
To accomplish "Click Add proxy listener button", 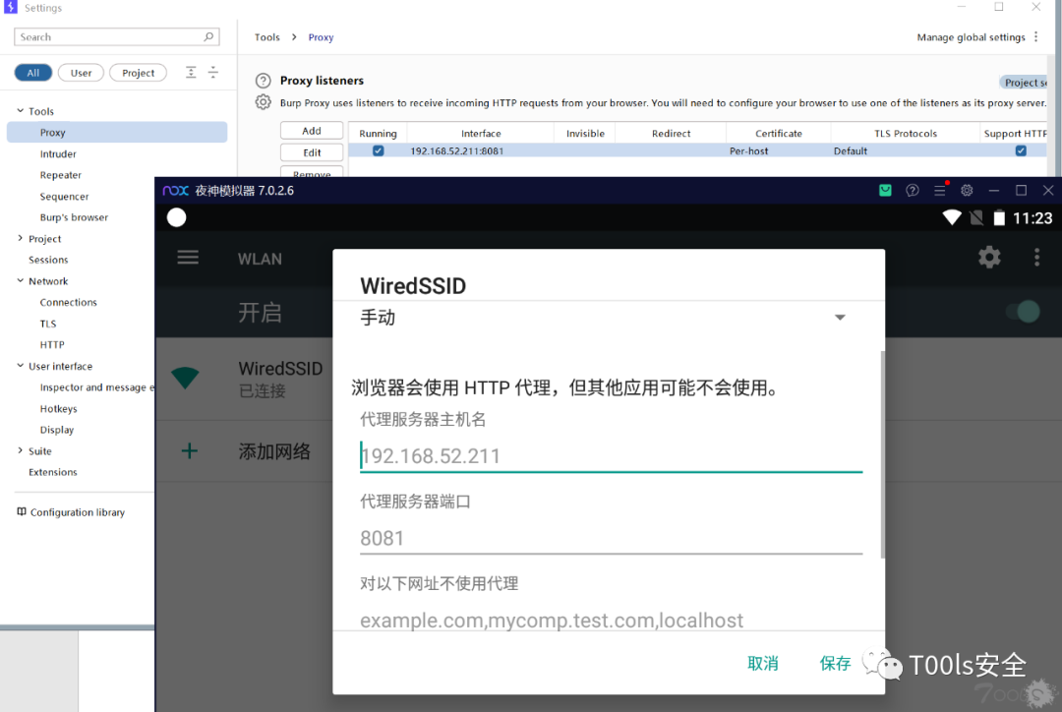I will click(312, 131).
